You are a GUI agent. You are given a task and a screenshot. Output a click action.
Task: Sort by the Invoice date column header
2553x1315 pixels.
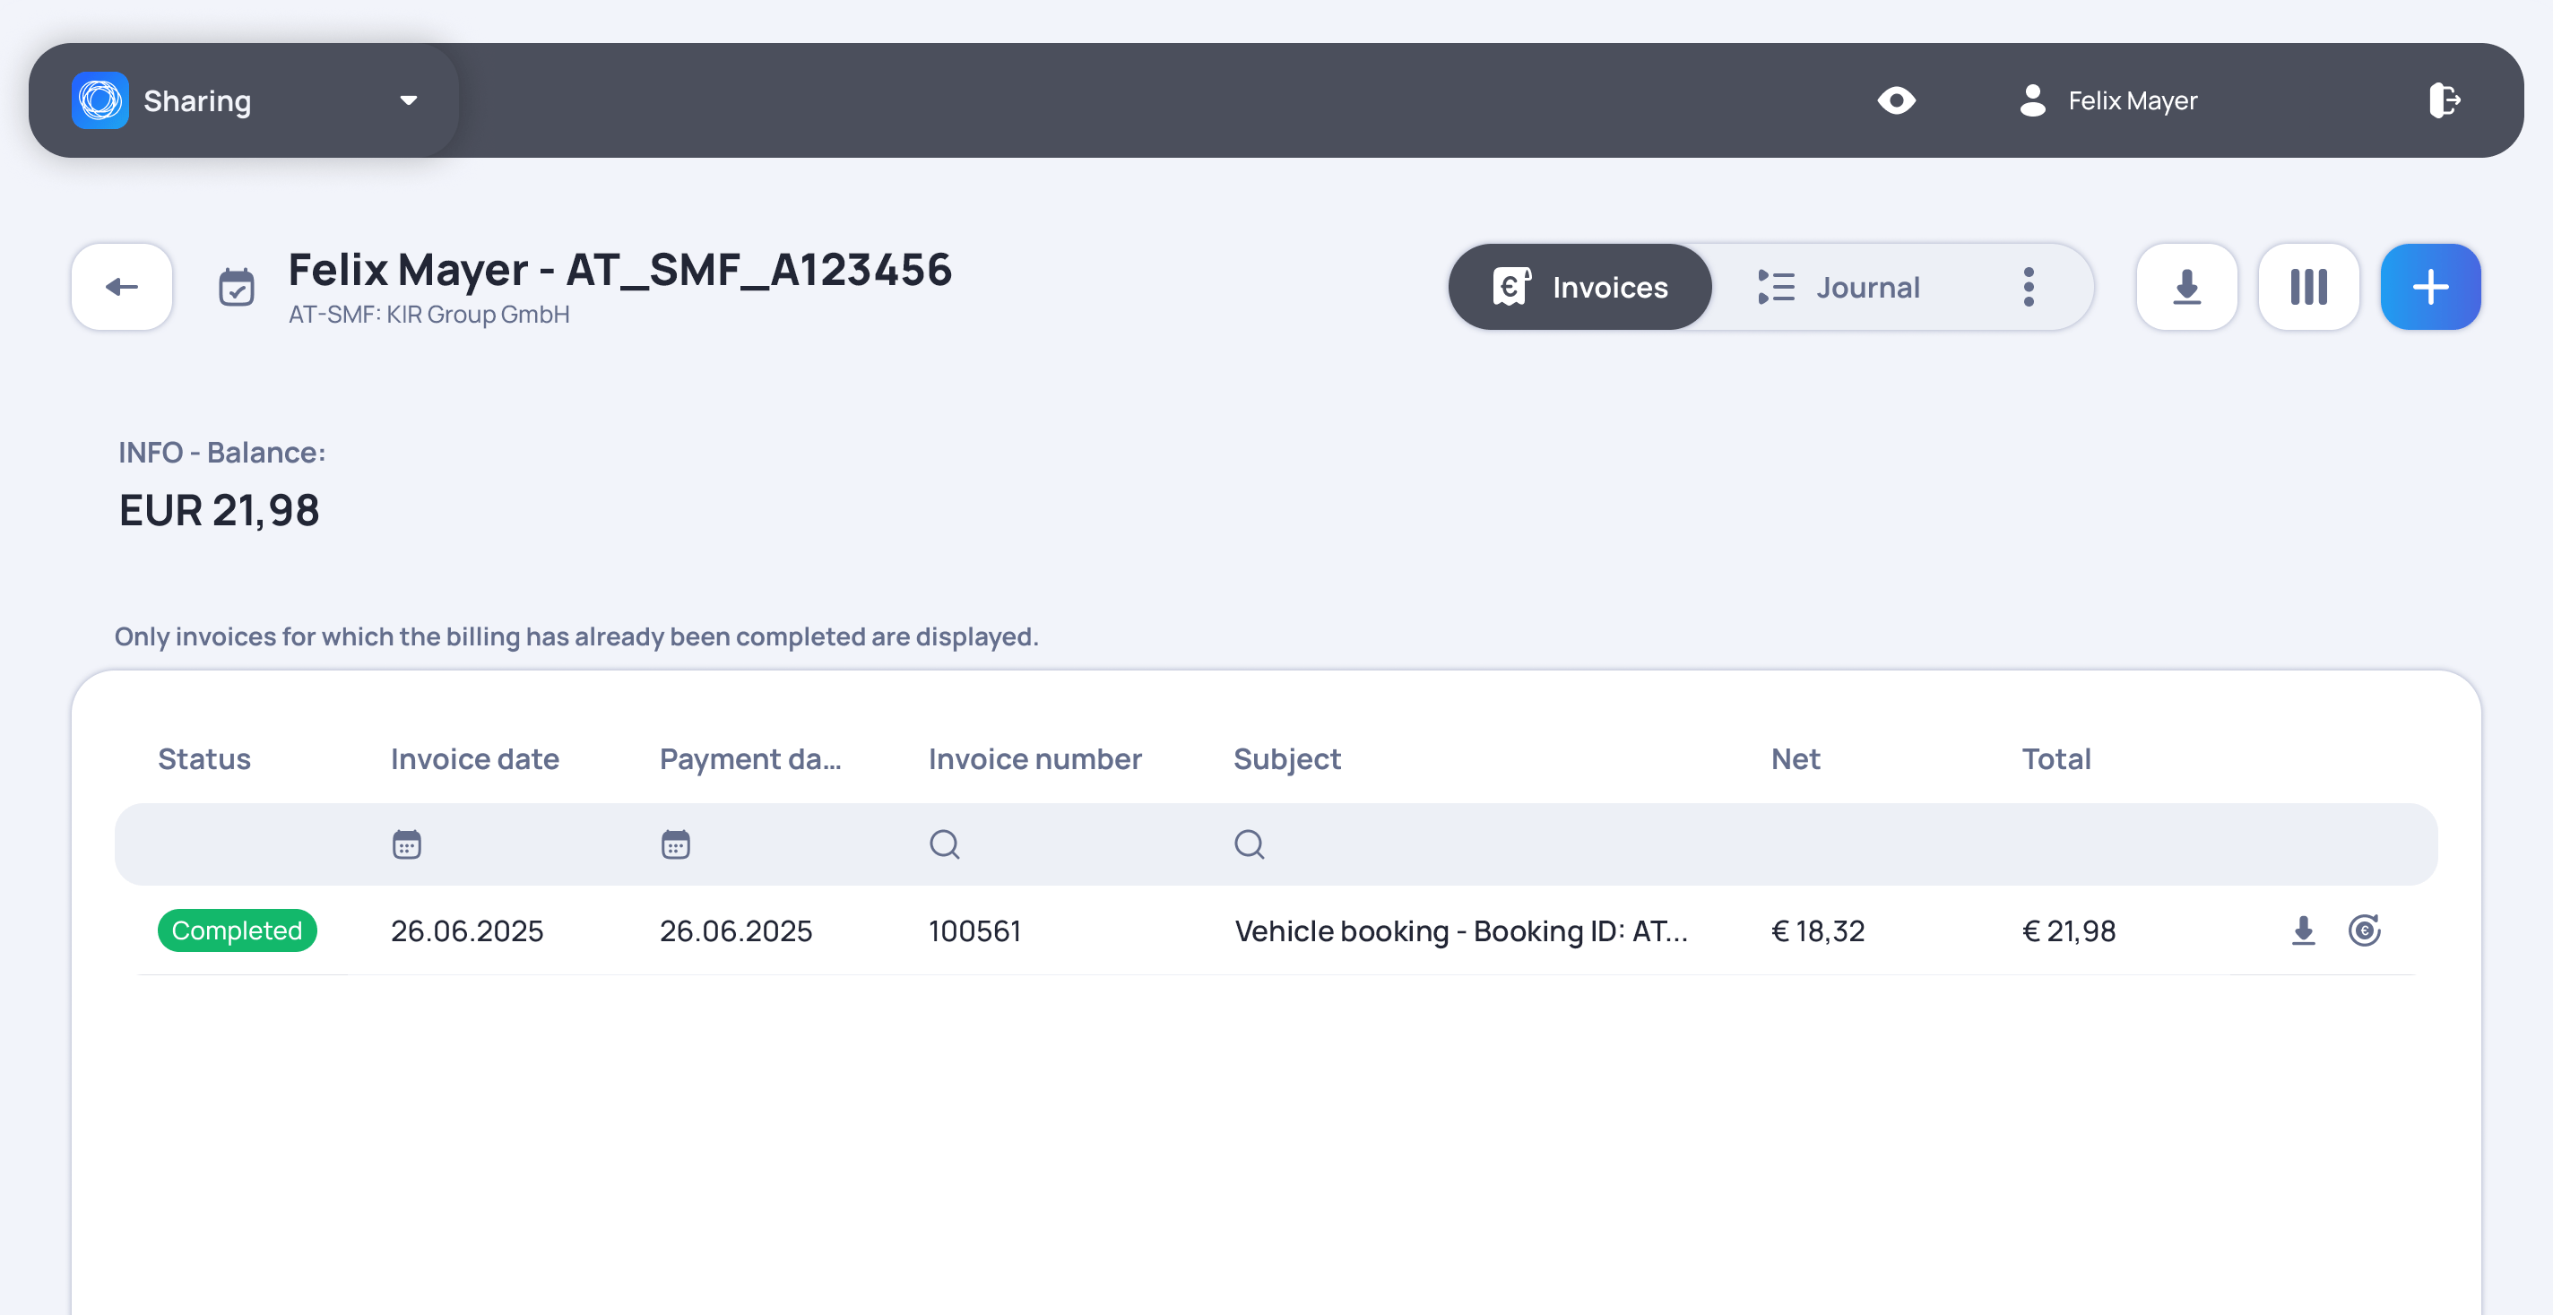tap(475, 759)
